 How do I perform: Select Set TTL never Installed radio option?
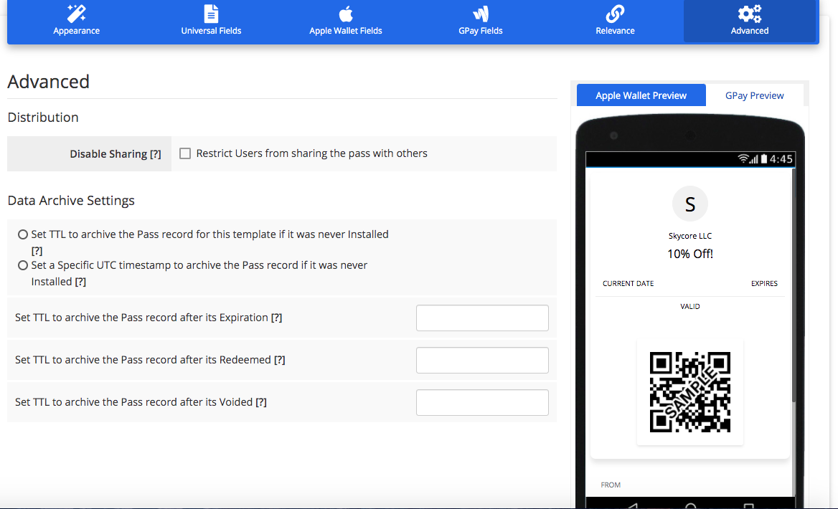[x=23, y=234]
